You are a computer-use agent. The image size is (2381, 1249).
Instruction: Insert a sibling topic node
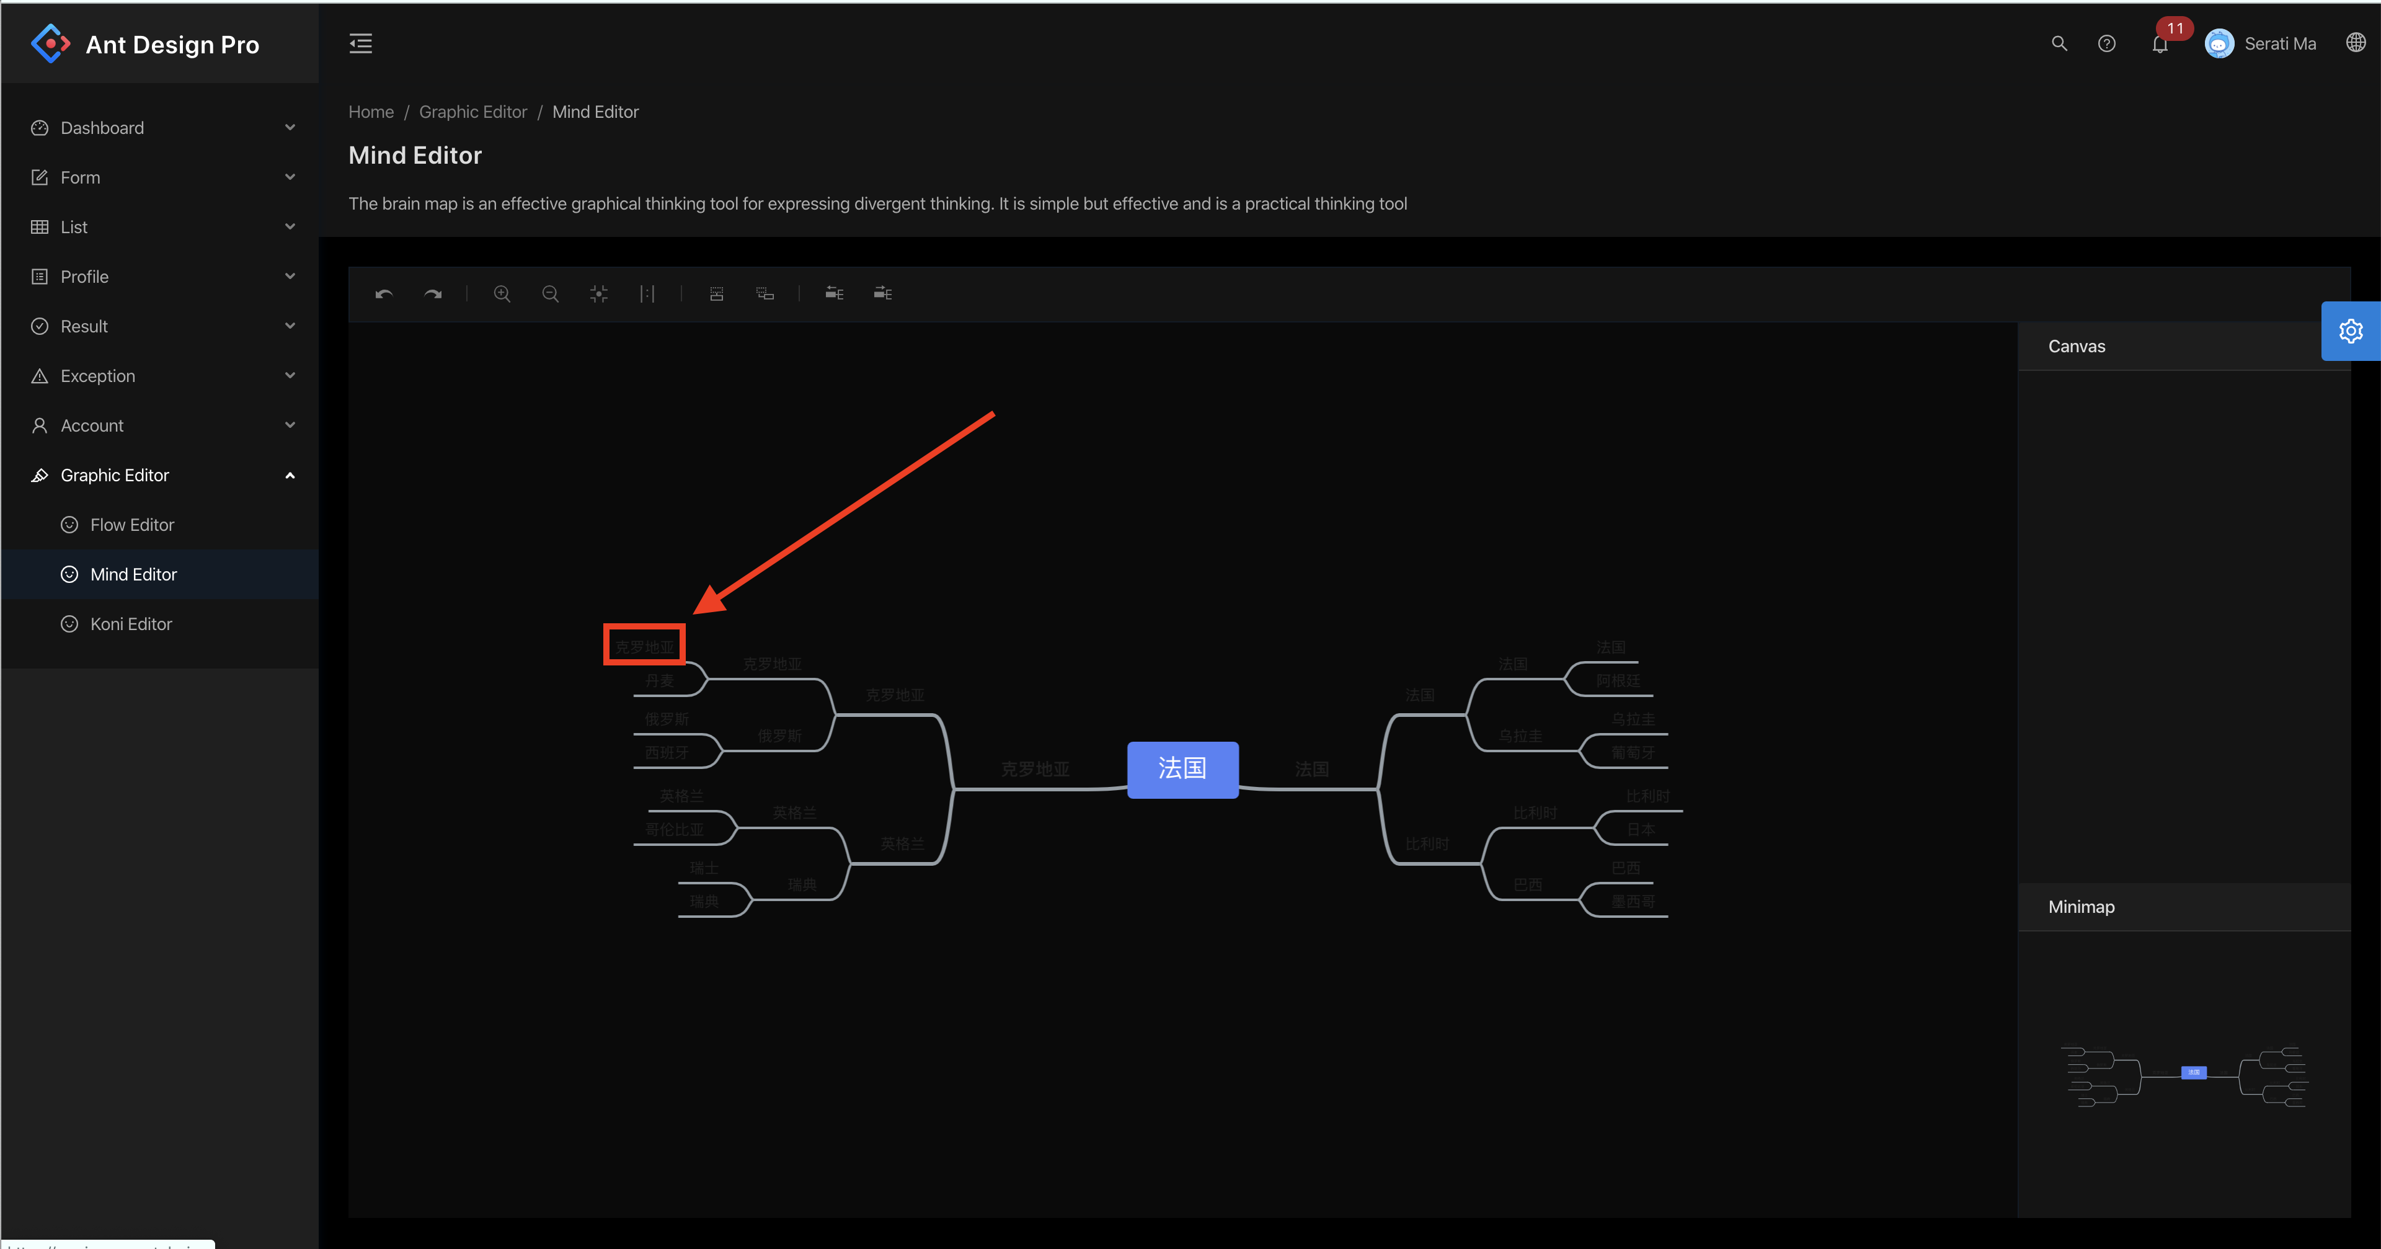716,294
